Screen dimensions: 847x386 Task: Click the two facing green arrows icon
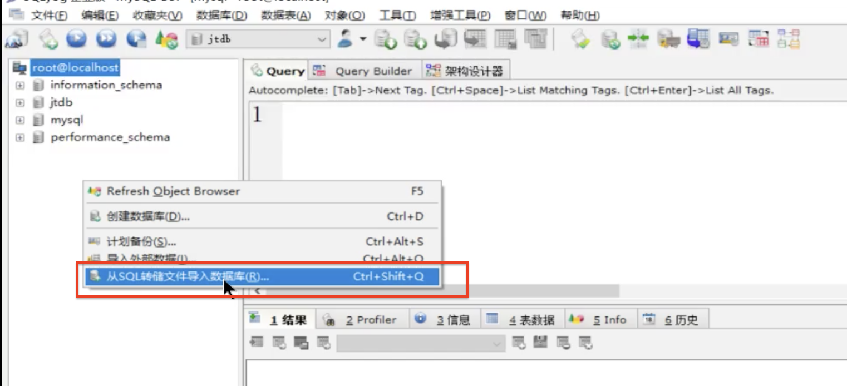[x=638, y=39]
